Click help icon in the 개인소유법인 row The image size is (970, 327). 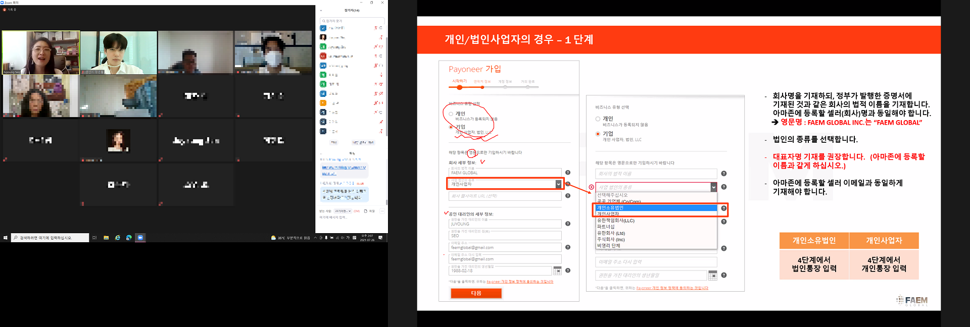pos(724,208)
